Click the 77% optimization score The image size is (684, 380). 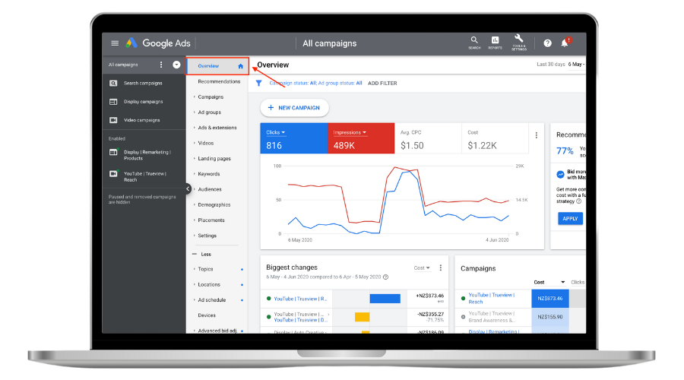click(x=565, y=151)
